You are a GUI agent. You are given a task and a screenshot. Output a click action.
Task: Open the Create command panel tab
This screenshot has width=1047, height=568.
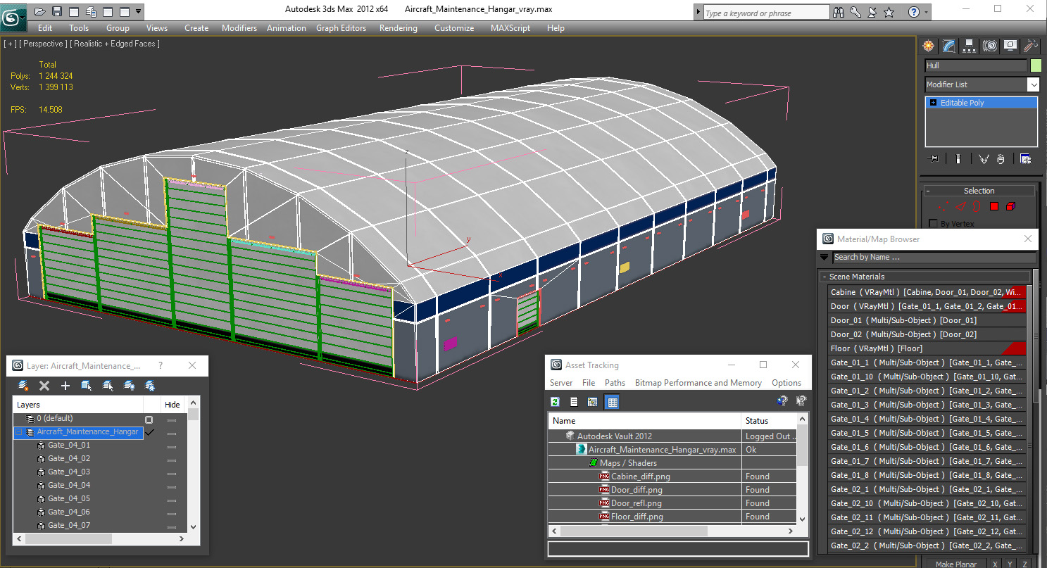(x=929, y=46)
